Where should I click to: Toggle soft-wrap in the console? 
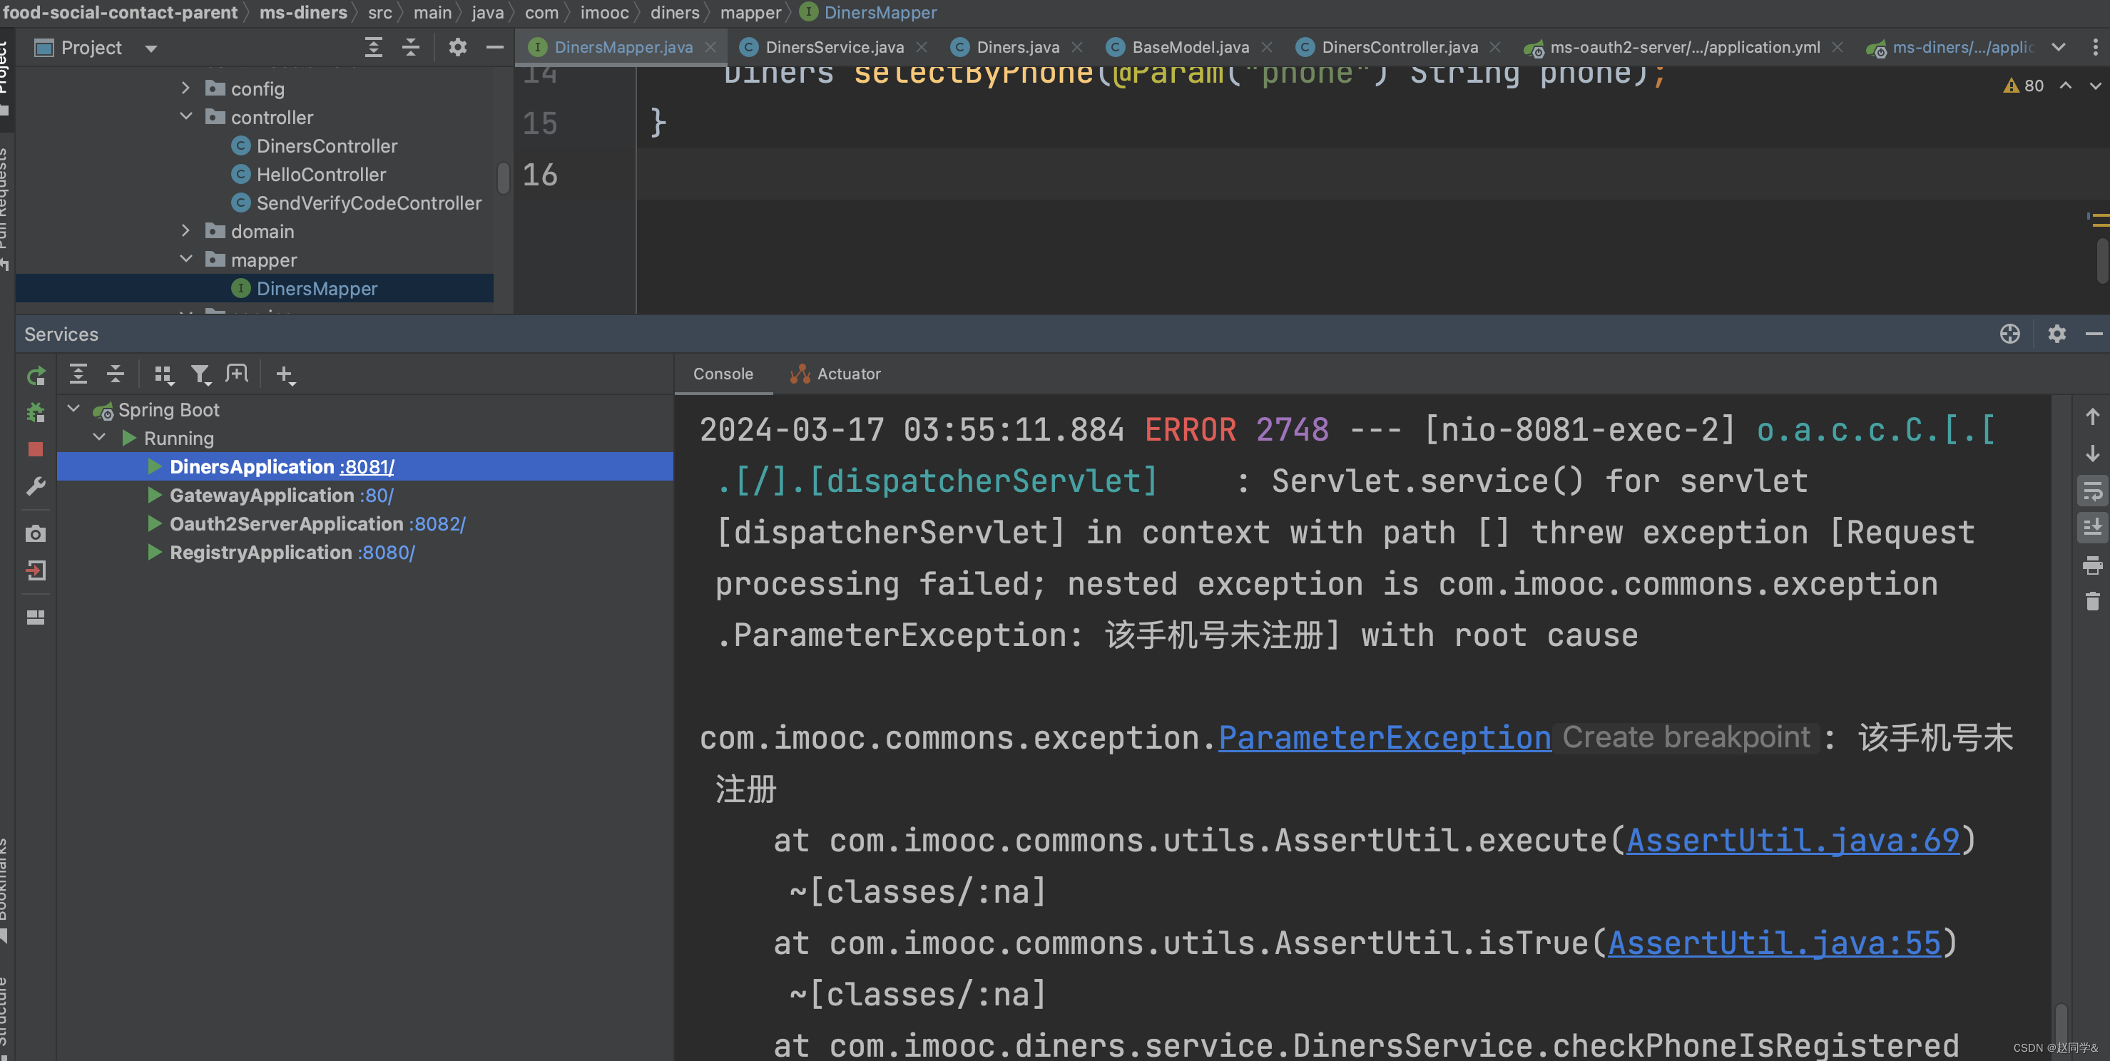pos(2092,491)
